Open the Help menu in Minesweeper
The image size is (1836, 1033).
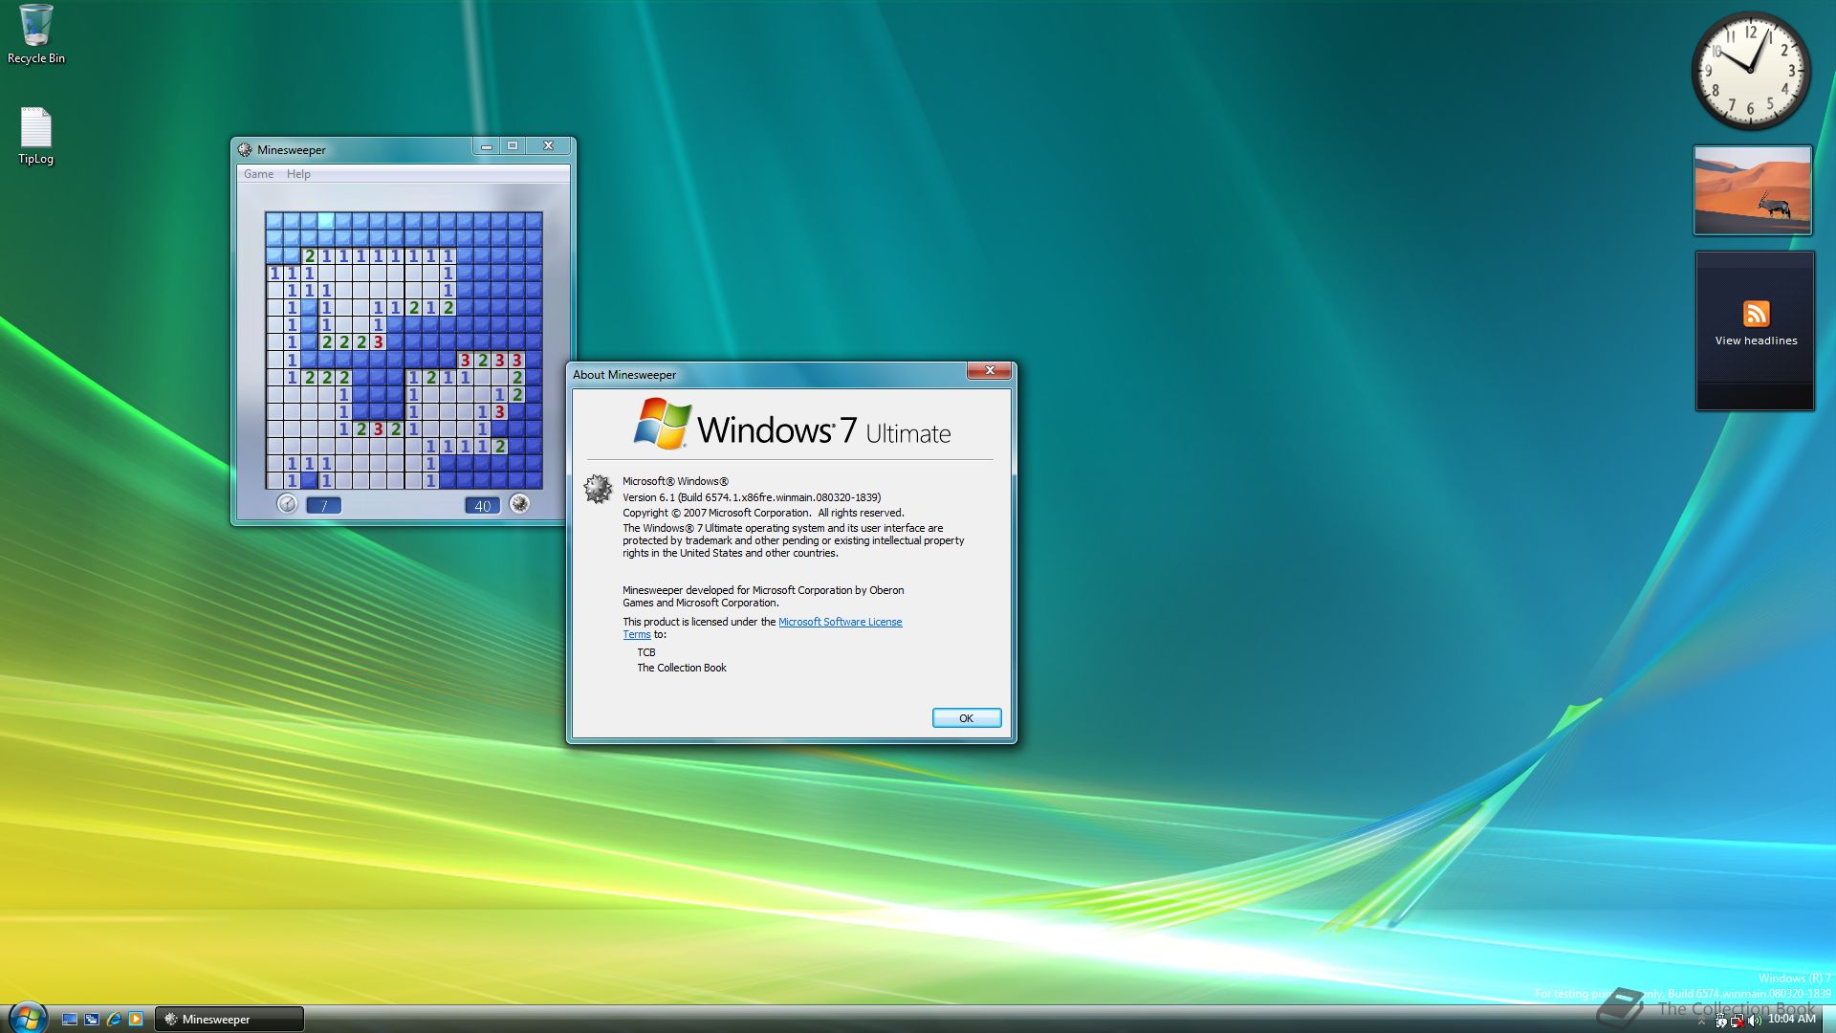click(298, 174)
